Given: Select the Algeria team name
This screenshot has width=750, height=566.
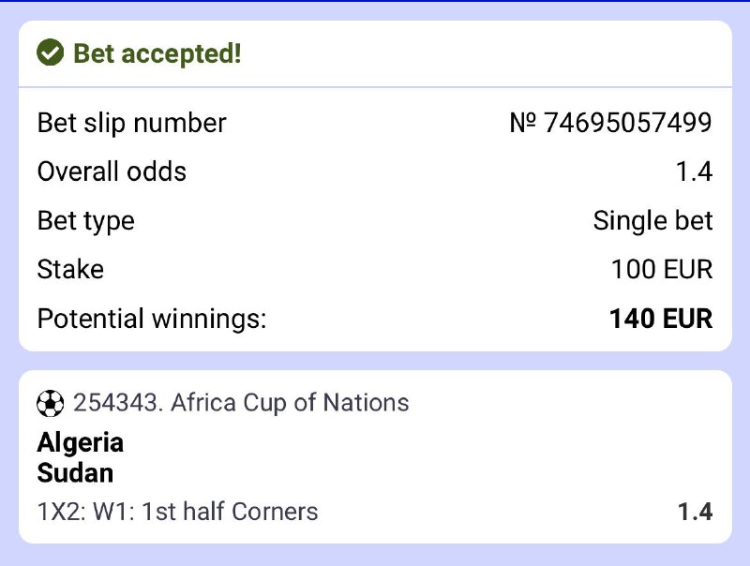Looking at the screenshot, I should point(80,442).
